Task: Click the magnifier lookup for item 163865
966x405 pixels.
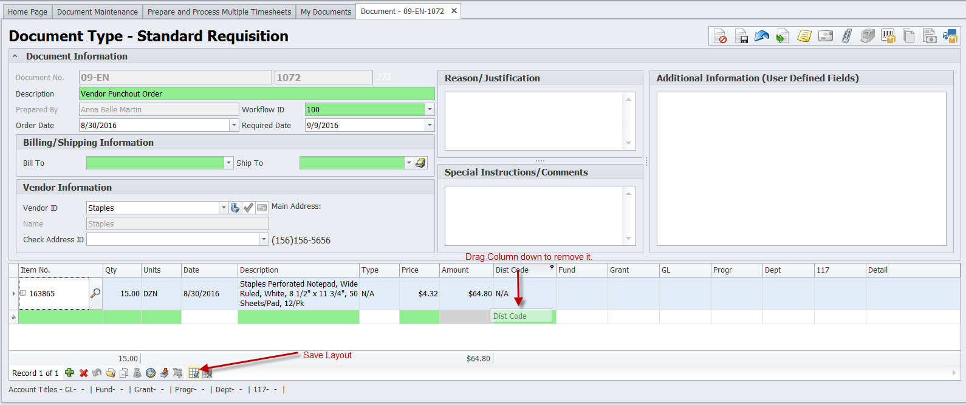Action: 95,293
